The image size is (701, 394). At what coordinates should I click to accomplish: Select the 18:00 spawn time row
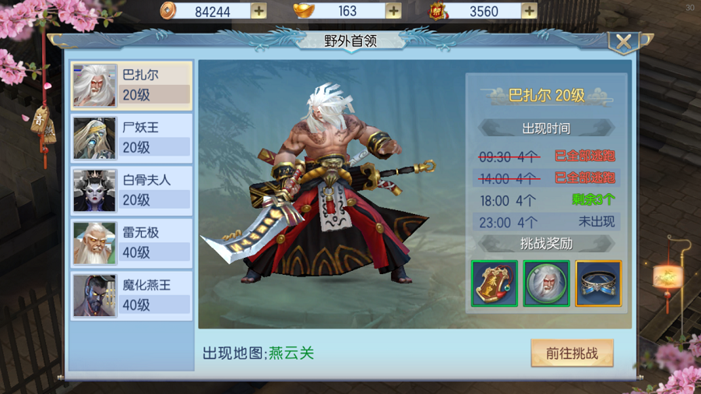tap(546, 200)
